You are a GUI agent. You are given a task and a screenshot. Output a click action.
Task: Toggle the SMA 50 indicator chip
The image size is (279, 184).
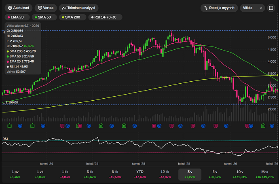[x=44, y=17]
